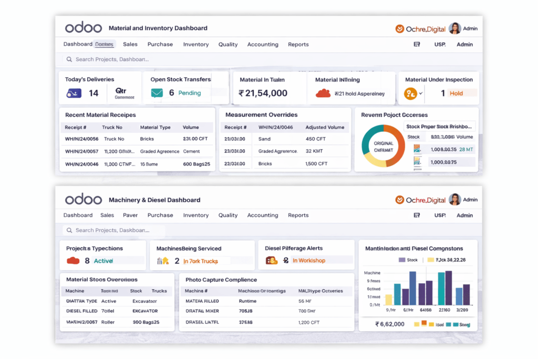
Task: Click the purple Stock legend swatch in the bar chart
Action: click(x=402, y=260)
